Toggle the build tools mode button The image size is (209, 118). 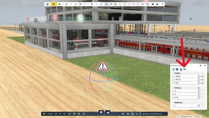pos(54,4)
